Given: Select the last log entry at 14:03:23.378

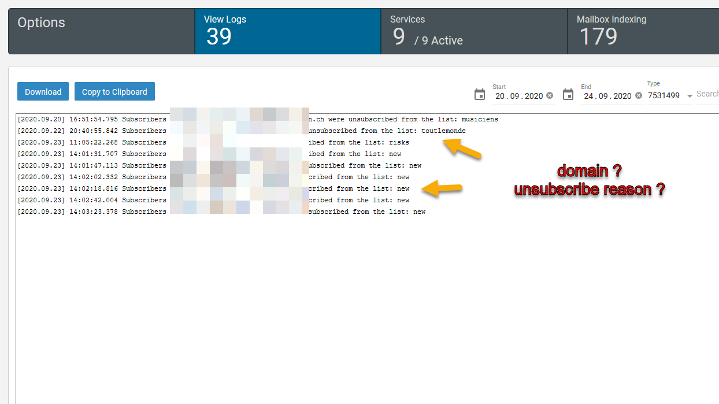Looking at the screenshot, I should click(x=92, y=212).
